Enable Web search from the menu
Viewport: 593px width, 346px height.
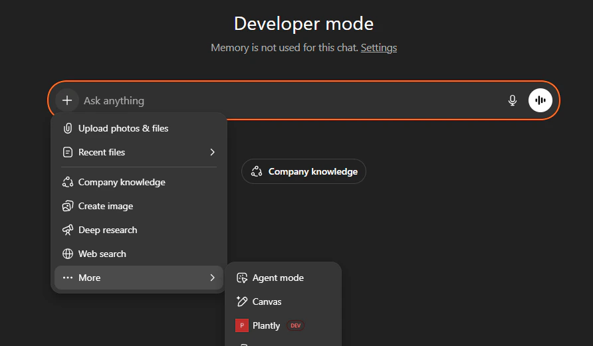tap(139, 254)
